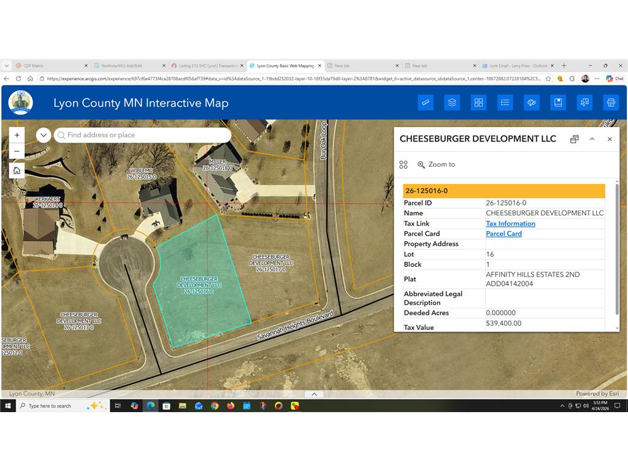Image resolution: width=628 pixels, height=471 pixels.
Task: Click the Lyon County seal logo
Action: coord(20,102)
